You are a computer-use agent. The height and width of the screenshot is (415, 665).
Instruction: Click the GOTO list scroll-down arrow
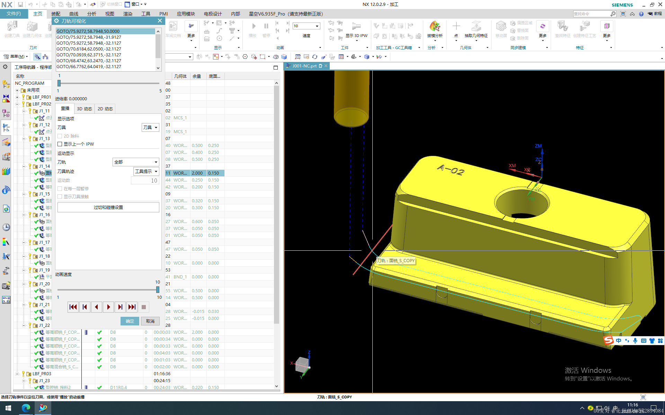click(x=158, y=68)
